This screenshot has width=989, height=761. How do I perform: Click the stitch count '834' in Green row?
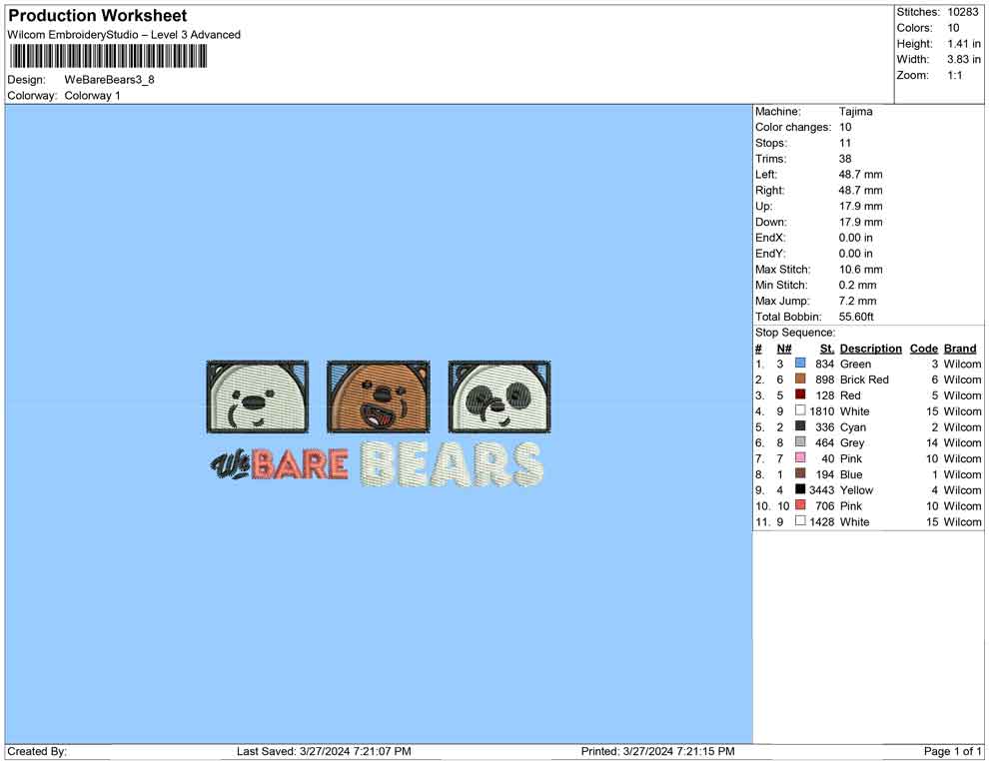click(825, 364)
